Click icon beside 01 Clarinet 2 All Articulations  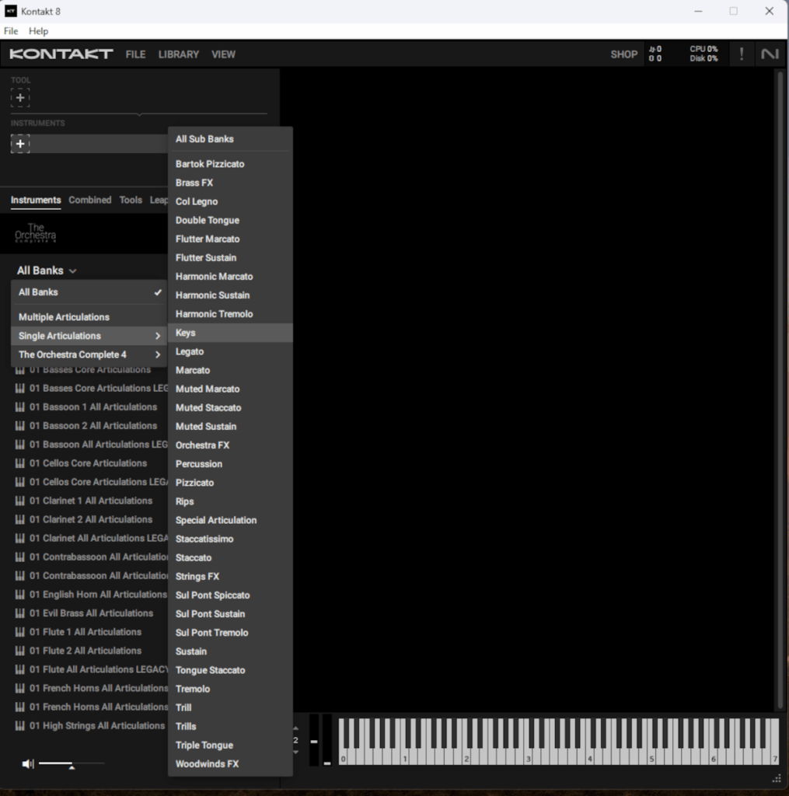[x=19, y=520]
